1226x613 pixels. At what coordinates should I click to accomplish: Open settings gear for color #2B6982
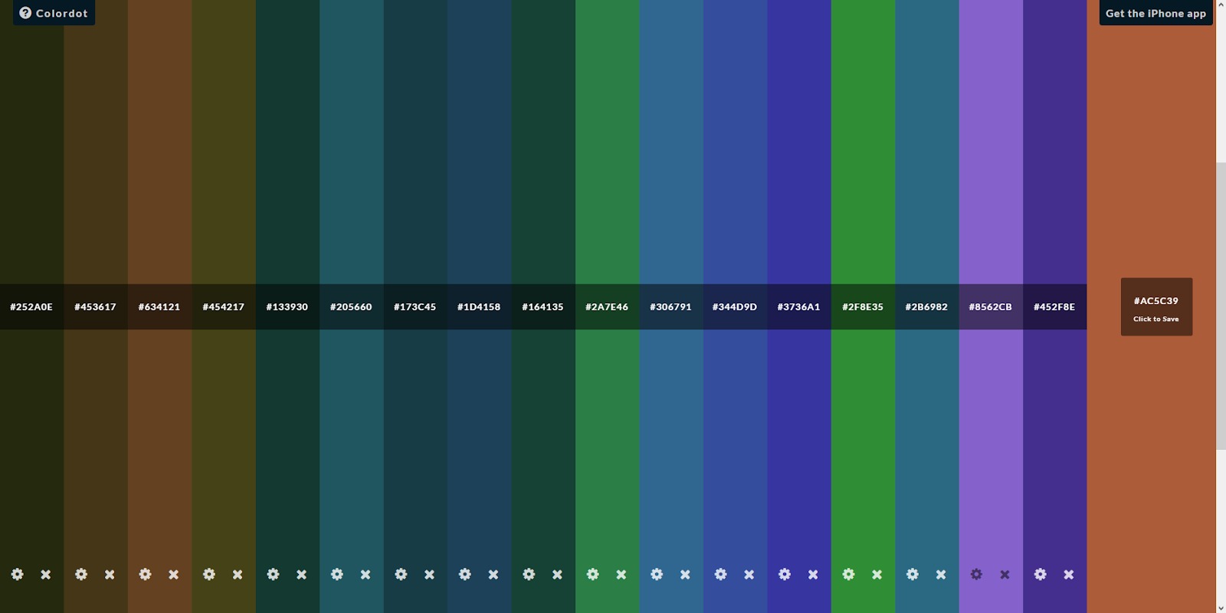click(x=913, y=574)
